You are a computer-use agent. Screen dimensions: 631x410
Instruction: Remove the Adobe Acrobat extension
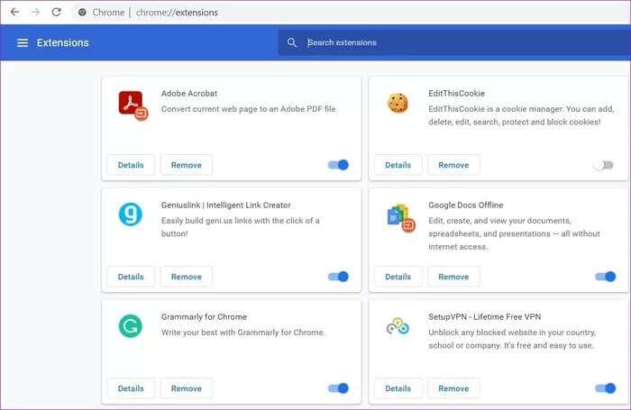pos(187,165)
